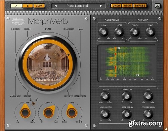Image resolution: width=168 pixels, height=131 pixels.
Task: Click the Muramasa Audio logo
Action: (x=18, y=21)
